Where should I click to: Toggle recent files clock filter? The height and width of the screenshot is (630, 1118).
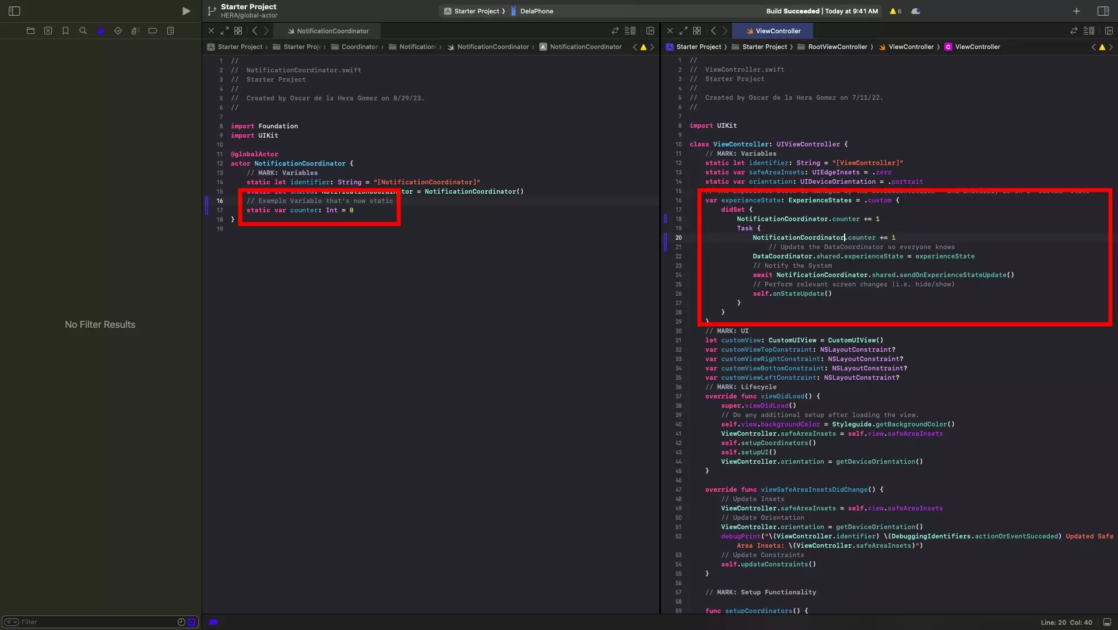[x=181, y=622]
